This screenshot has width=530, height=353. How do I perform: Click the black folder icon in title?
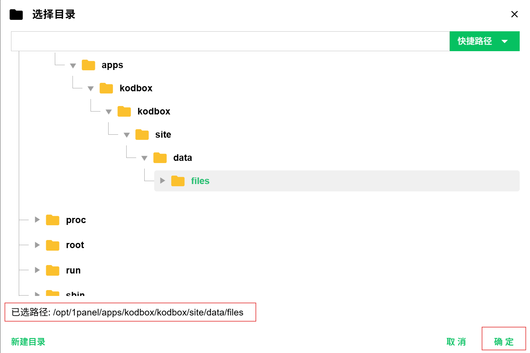[16, 15]
